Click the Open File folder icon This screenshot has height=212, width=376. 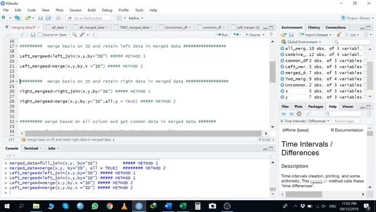[x=28, y=18]
